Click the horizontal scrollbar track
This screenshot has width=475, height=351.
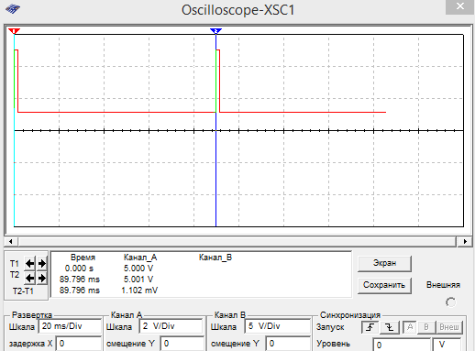[x=237, y=242]
